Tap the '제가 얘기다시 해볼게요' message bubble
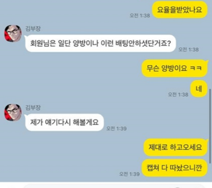The image size is (212, 188). [x=64, y=122]
